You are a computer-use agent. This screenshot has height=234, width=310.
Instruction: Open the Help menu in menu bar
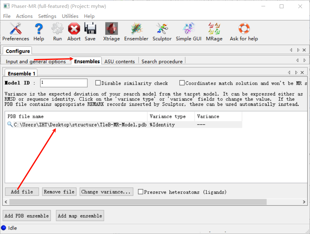89,16
